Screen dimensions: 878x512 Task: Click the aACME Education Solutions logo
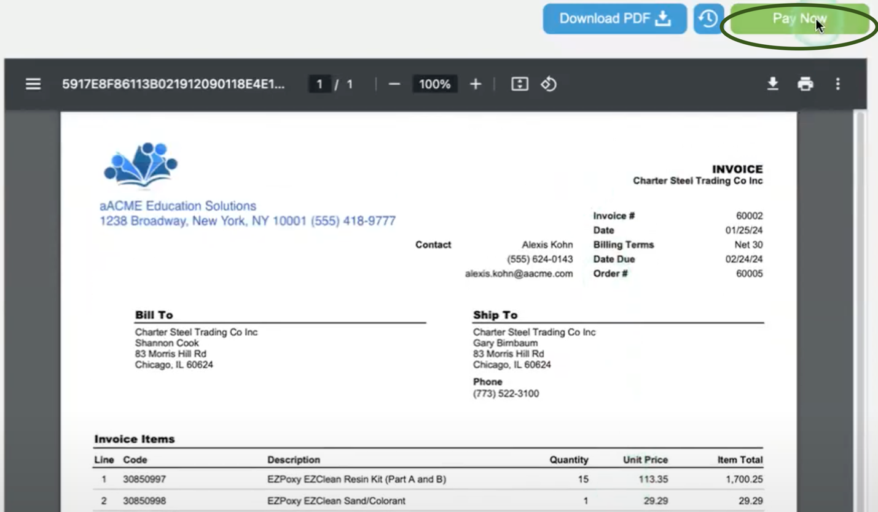coord(141,166)
